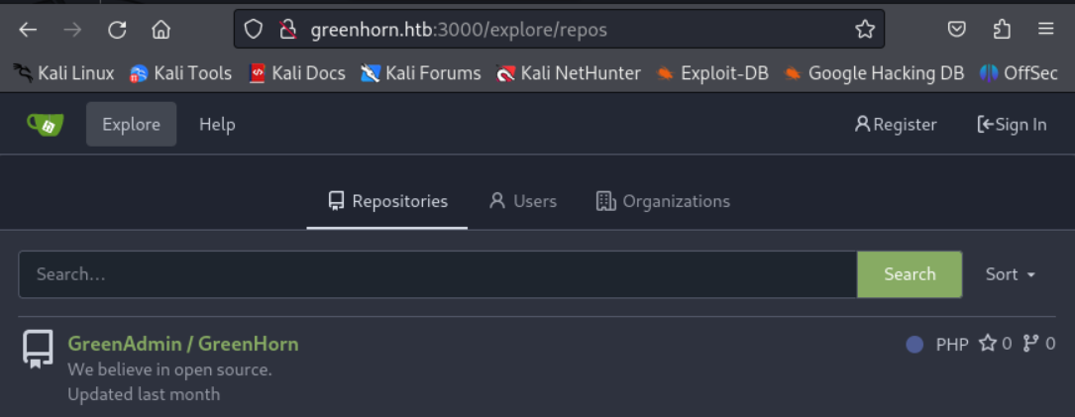Expand the Sort dropdown

[x=1011, y=274]
